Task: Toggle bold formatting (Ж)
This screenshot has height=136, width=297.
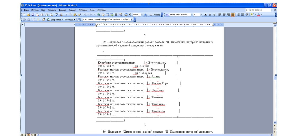Action: pos(206,15)
